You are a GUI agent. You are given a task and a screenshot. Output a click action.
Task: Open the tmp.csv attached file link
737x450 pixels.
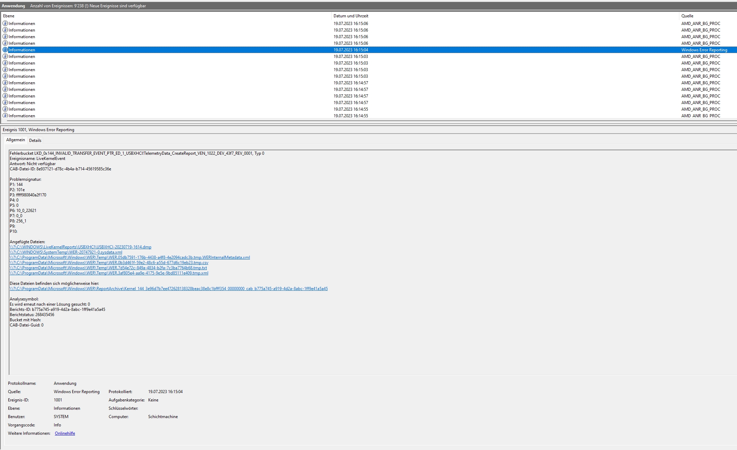[109, 263]
